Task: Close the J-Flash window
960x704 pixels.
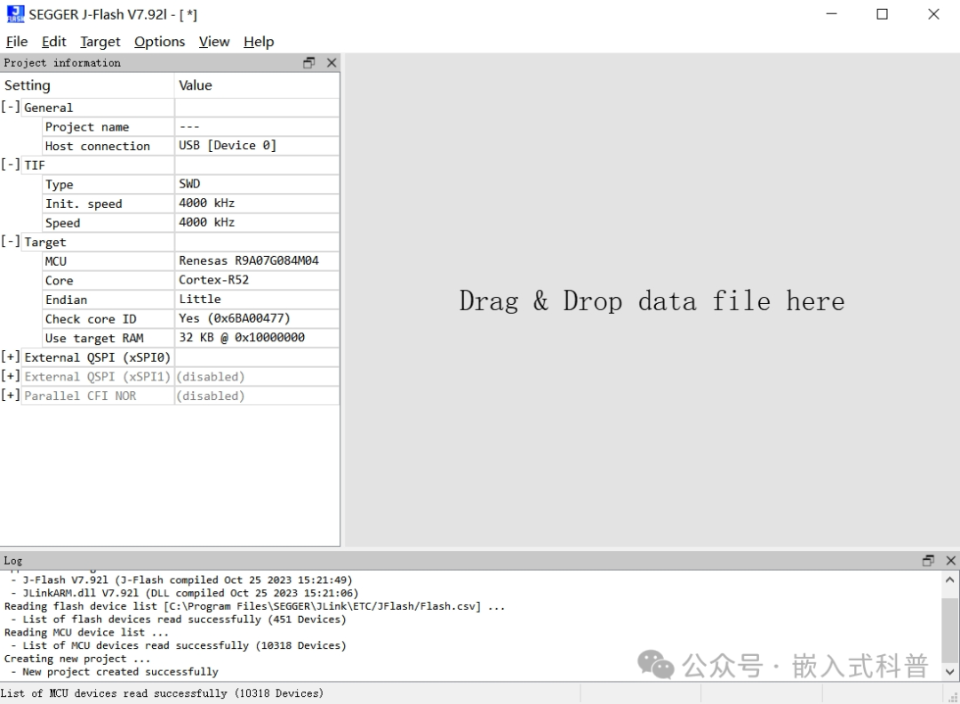Action: pos(933,14)
